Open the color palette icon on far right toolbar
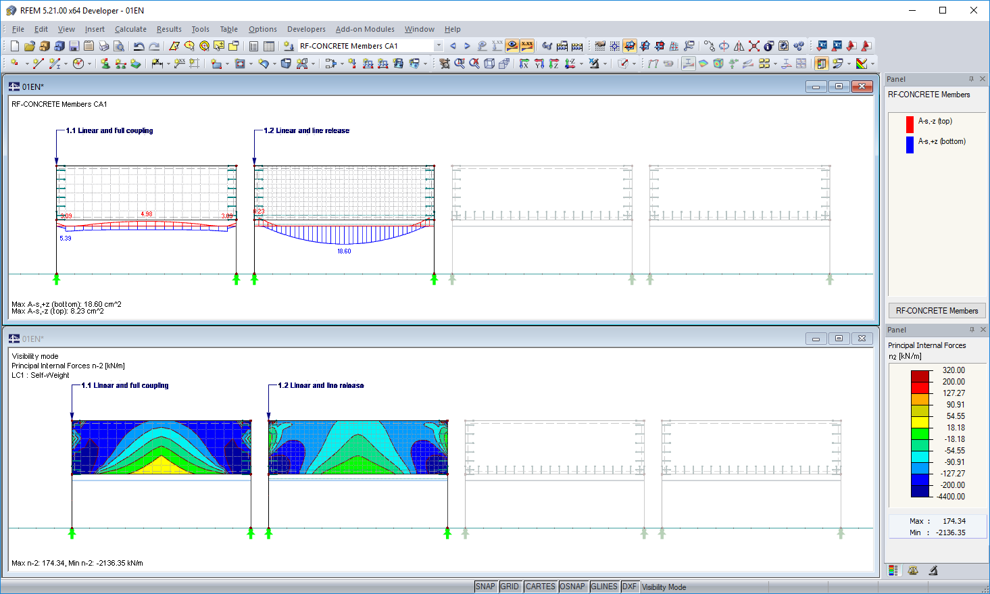The height and width of the screenshot is (594, 990). pyautogui.click(x=862, y=63)
